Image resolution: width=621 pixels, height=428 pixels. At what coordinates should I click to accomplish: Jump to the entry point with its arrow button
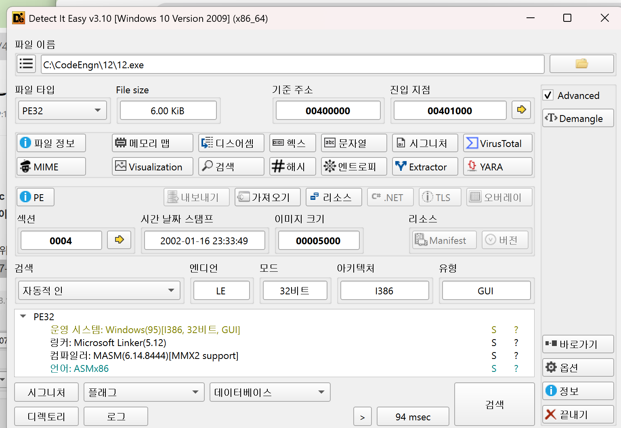(x=521, y=110)
